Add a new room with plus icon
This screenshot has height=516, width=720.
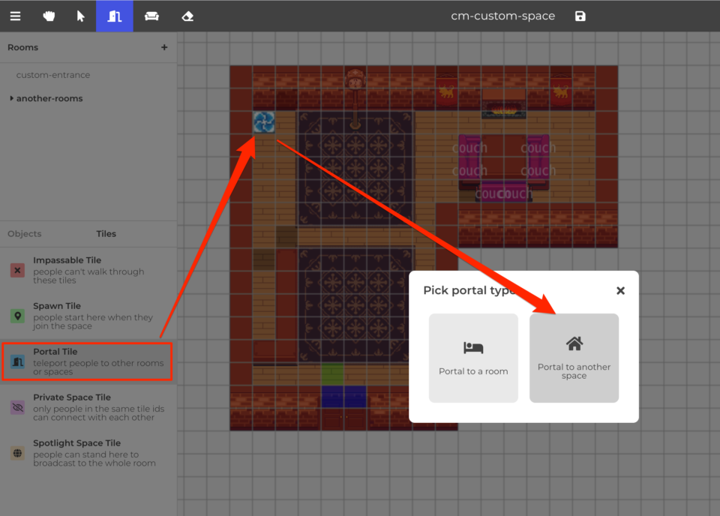click(x=164, y=46)
